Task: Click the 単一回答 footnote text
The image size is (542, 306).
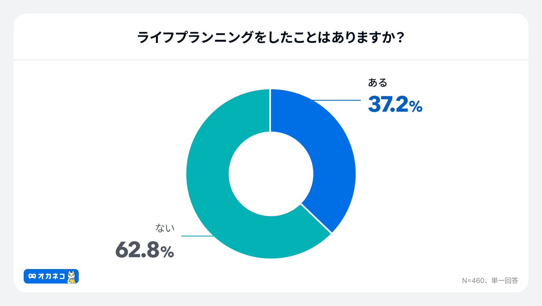Action: click(x=505, y=281)
